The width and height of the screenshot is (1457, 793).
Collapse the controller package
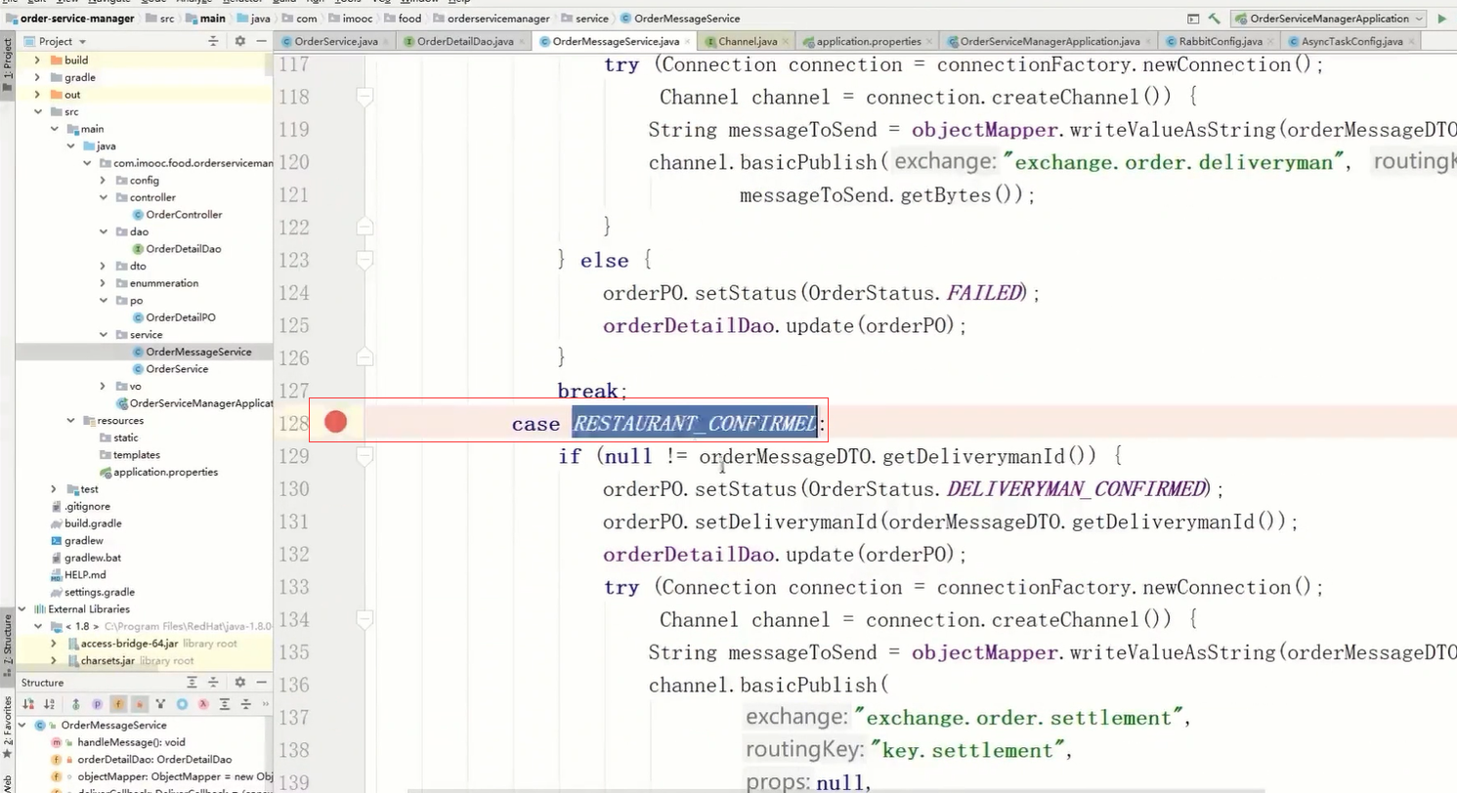103,197
